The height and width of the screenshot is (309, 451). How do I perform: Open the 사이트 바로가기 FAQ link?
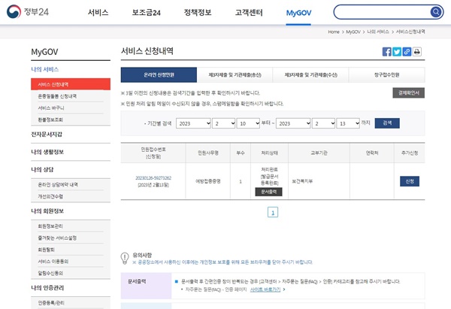coord(265,289)
